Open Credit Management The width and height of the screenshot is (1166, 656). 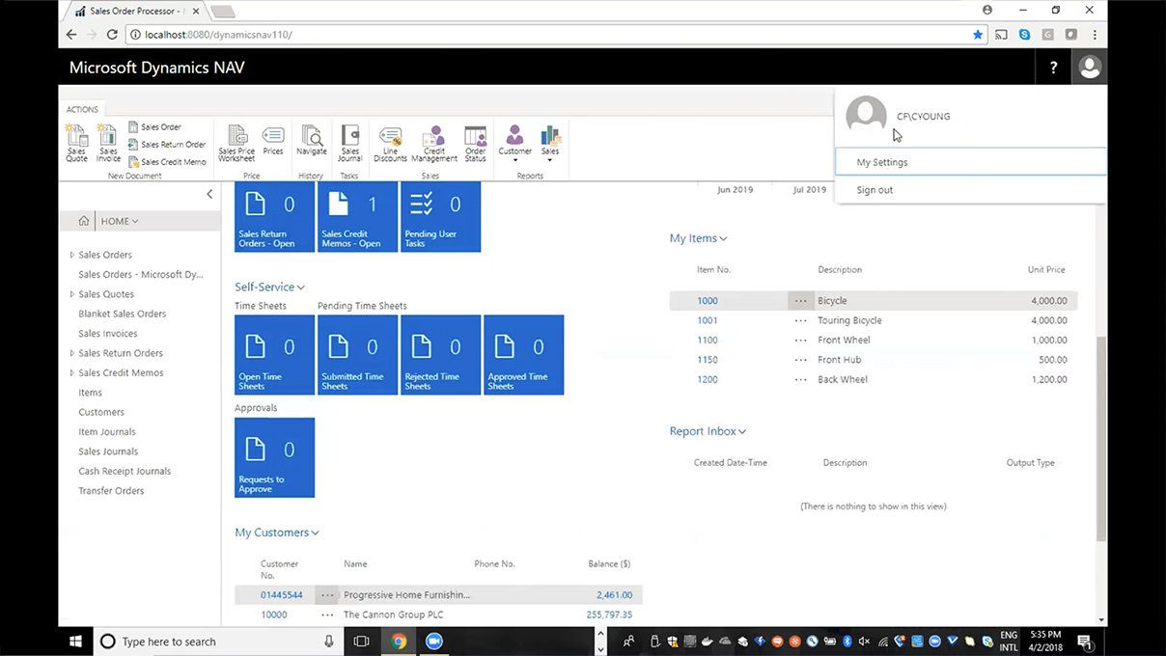434,144
